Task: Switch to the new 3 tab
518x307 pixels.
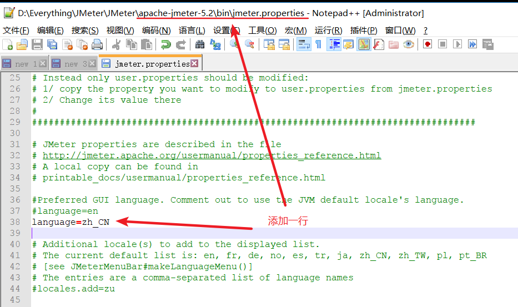Action: (x=74, y=64)
